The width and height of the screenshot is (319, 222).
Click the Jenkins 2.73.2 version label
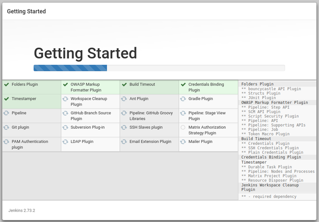(22, 210)
